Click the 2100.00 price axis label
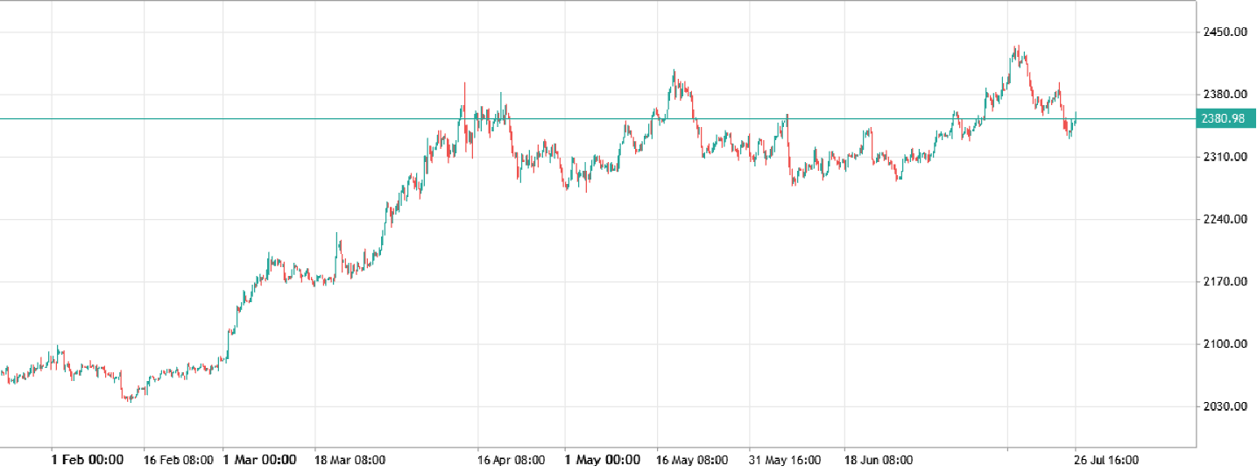1257x473 pixels. [1225, 344]
